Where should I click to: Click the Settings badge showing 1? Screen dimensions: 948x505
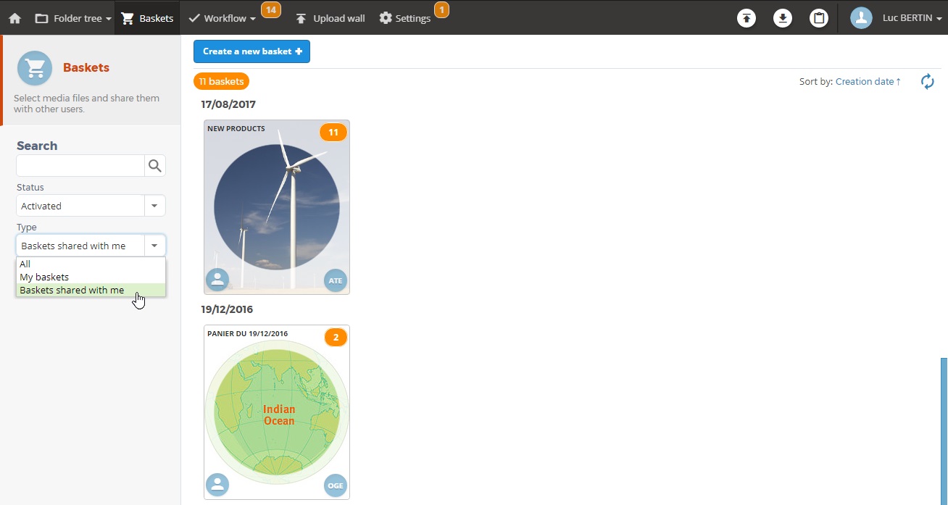tap(441, 9)
